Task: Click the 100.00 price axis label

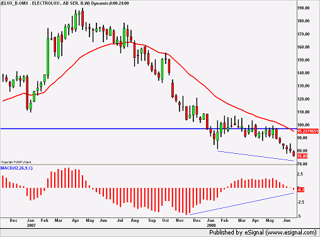Action: (304, 125)
